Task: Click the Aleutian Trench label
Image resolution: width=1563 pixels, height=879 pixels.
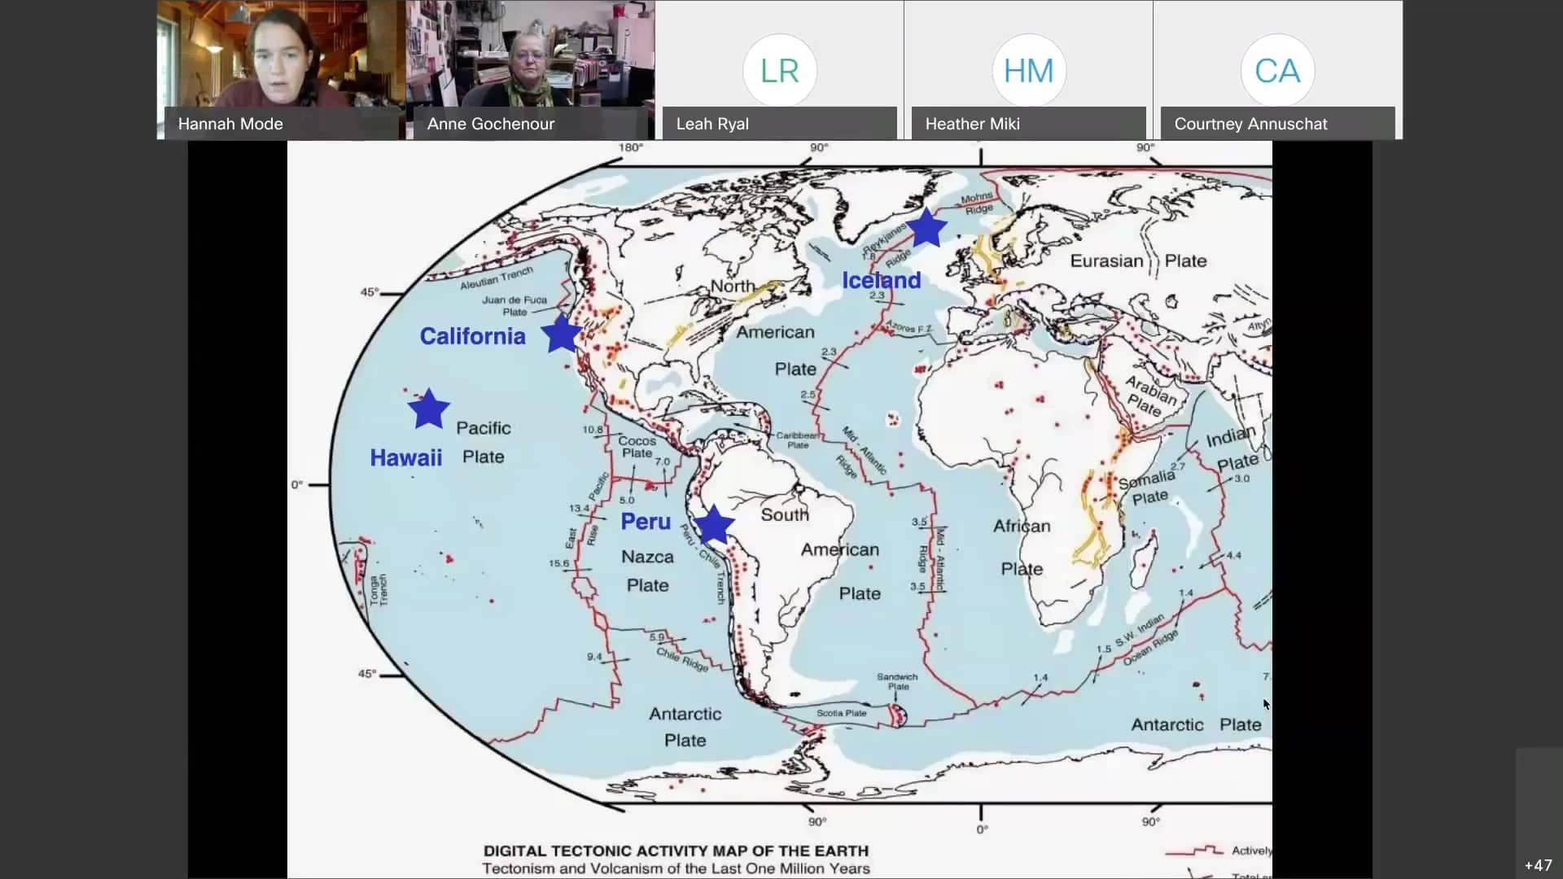Action: [x=497, y=278]
